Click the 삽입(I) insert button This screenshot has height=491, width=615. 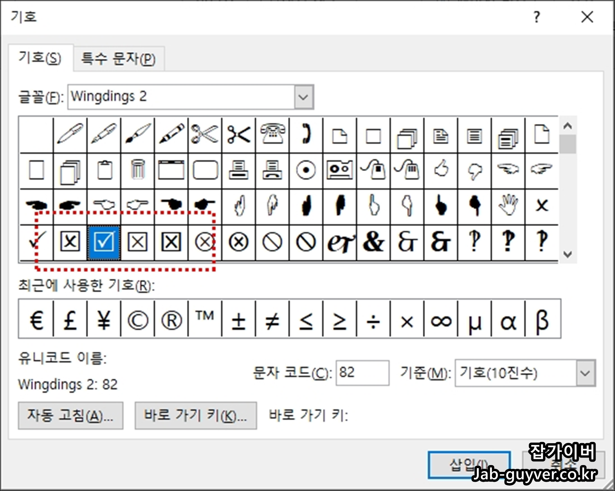(x=469, y=465)
